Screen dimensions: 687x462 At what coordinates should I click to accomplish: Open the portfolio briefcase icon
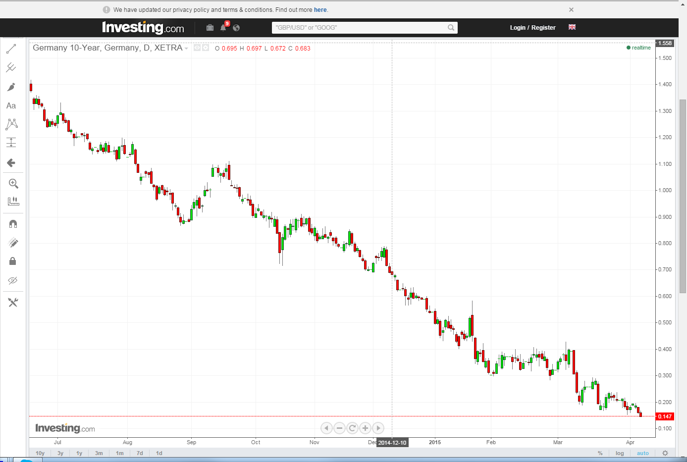[x=210, y=28]
